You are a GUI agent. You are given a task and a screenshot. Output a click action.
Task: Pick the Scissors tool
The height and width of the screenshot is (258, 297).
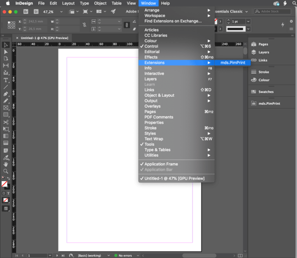(x=6, y=122)
